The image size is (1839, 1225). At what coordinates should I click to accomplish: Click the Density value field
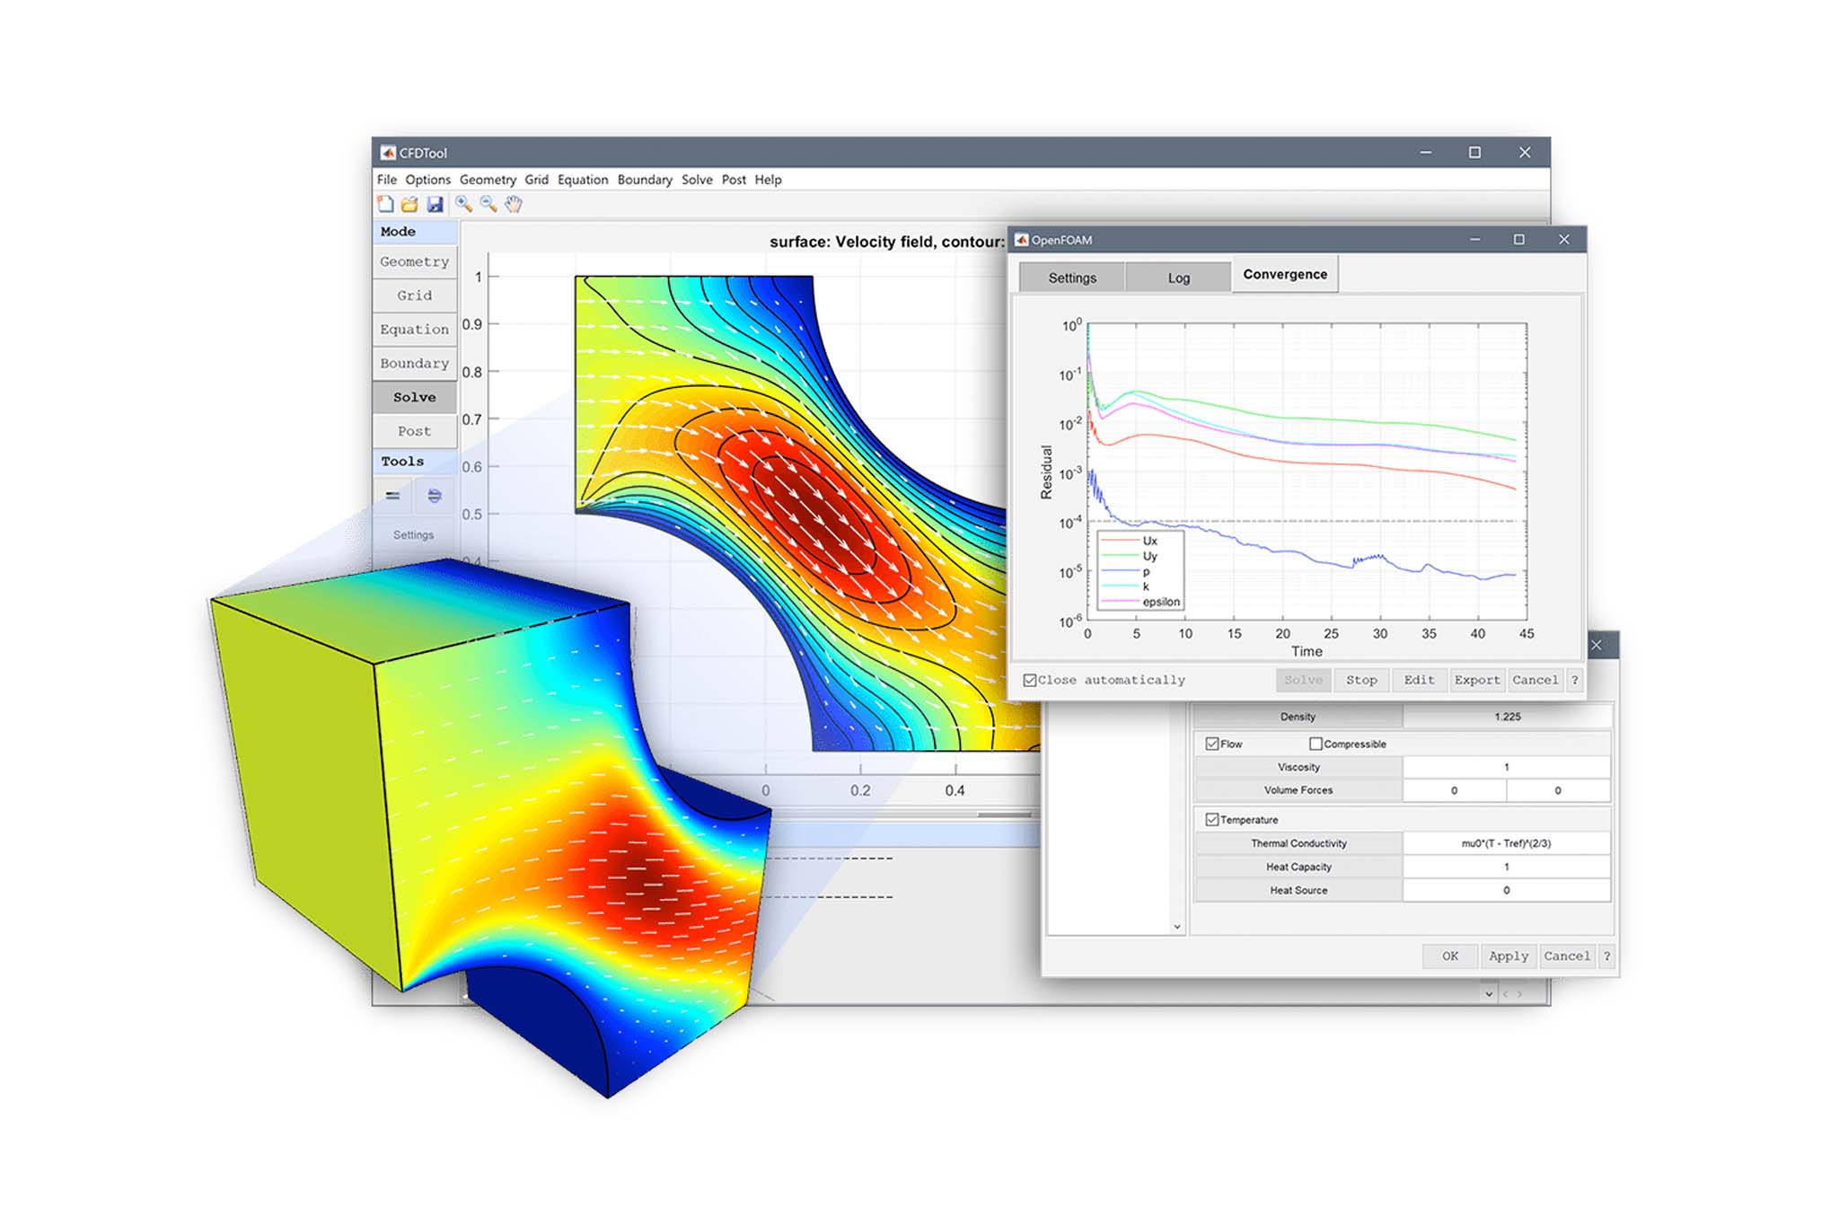click(x=1508, y=717)
